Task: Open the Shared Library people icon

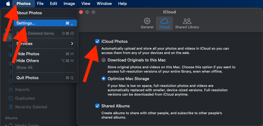Action: coord(187,21)
